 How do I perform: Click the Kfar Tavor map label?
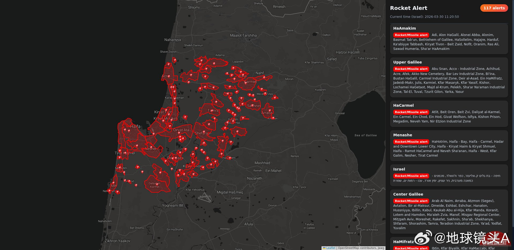point(300,187)
